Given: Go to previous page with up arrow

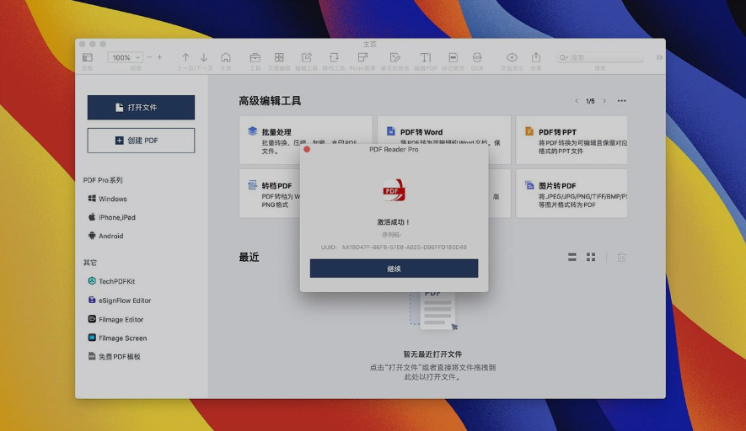Looking at the screenshot, I should pos(185,57).
